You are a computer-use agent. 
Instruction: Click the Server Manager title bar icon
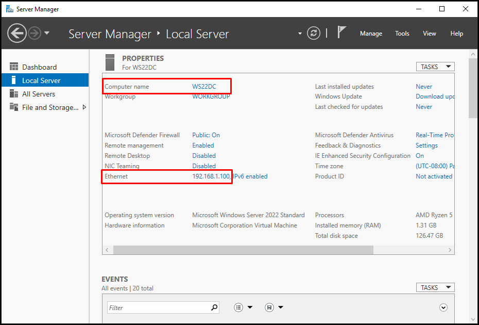[10, 9]
